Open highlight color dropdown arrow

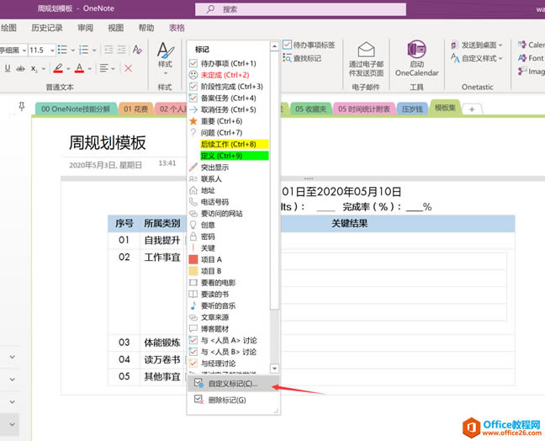68,68
